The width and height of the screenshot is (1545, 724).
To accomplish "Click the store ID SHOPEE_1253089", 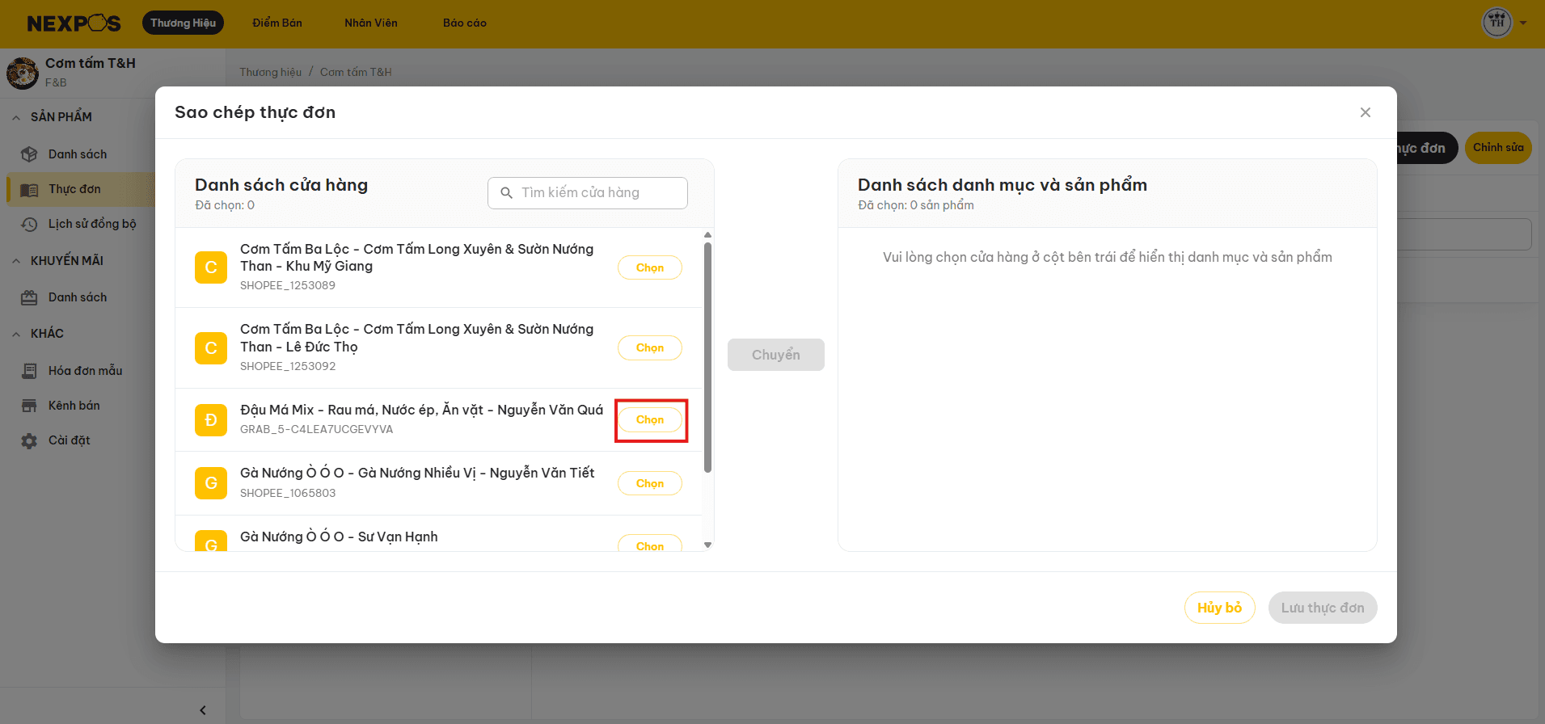I will tap(288, 285).
